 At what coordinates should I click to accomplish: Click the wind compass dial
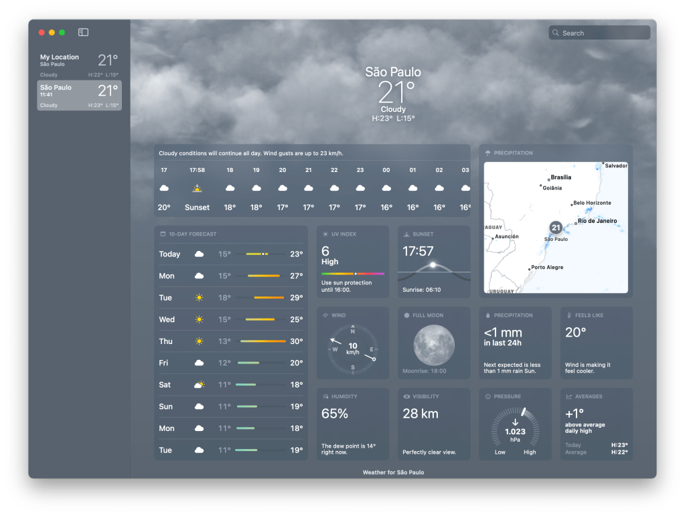tap(352, 349)
